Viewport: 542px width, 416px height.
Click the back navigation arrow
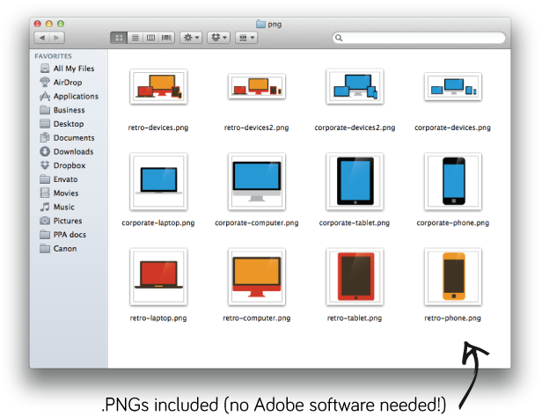pyautogui.click(x=41, y=38)
